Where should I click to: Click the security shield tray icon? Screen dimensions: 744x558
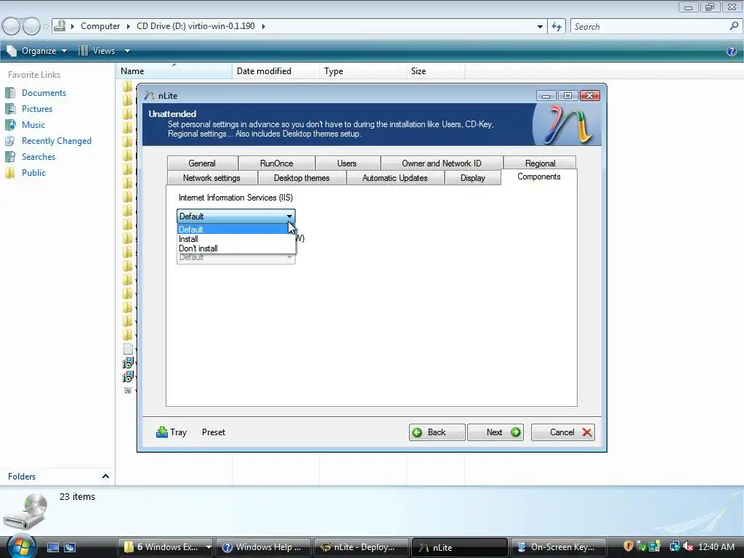[628, 546]
